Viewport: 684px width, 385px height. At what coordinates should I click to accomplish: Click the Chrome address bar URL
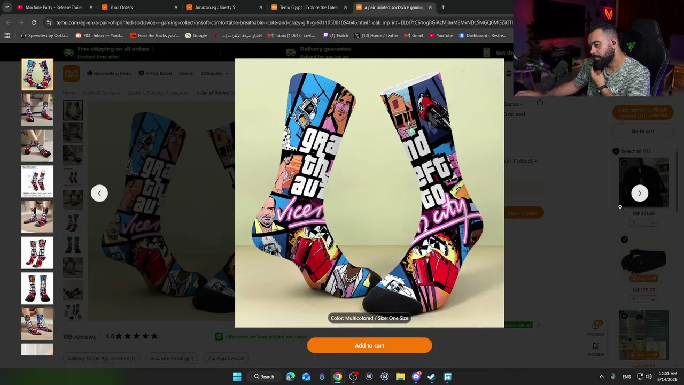point(283,22)
